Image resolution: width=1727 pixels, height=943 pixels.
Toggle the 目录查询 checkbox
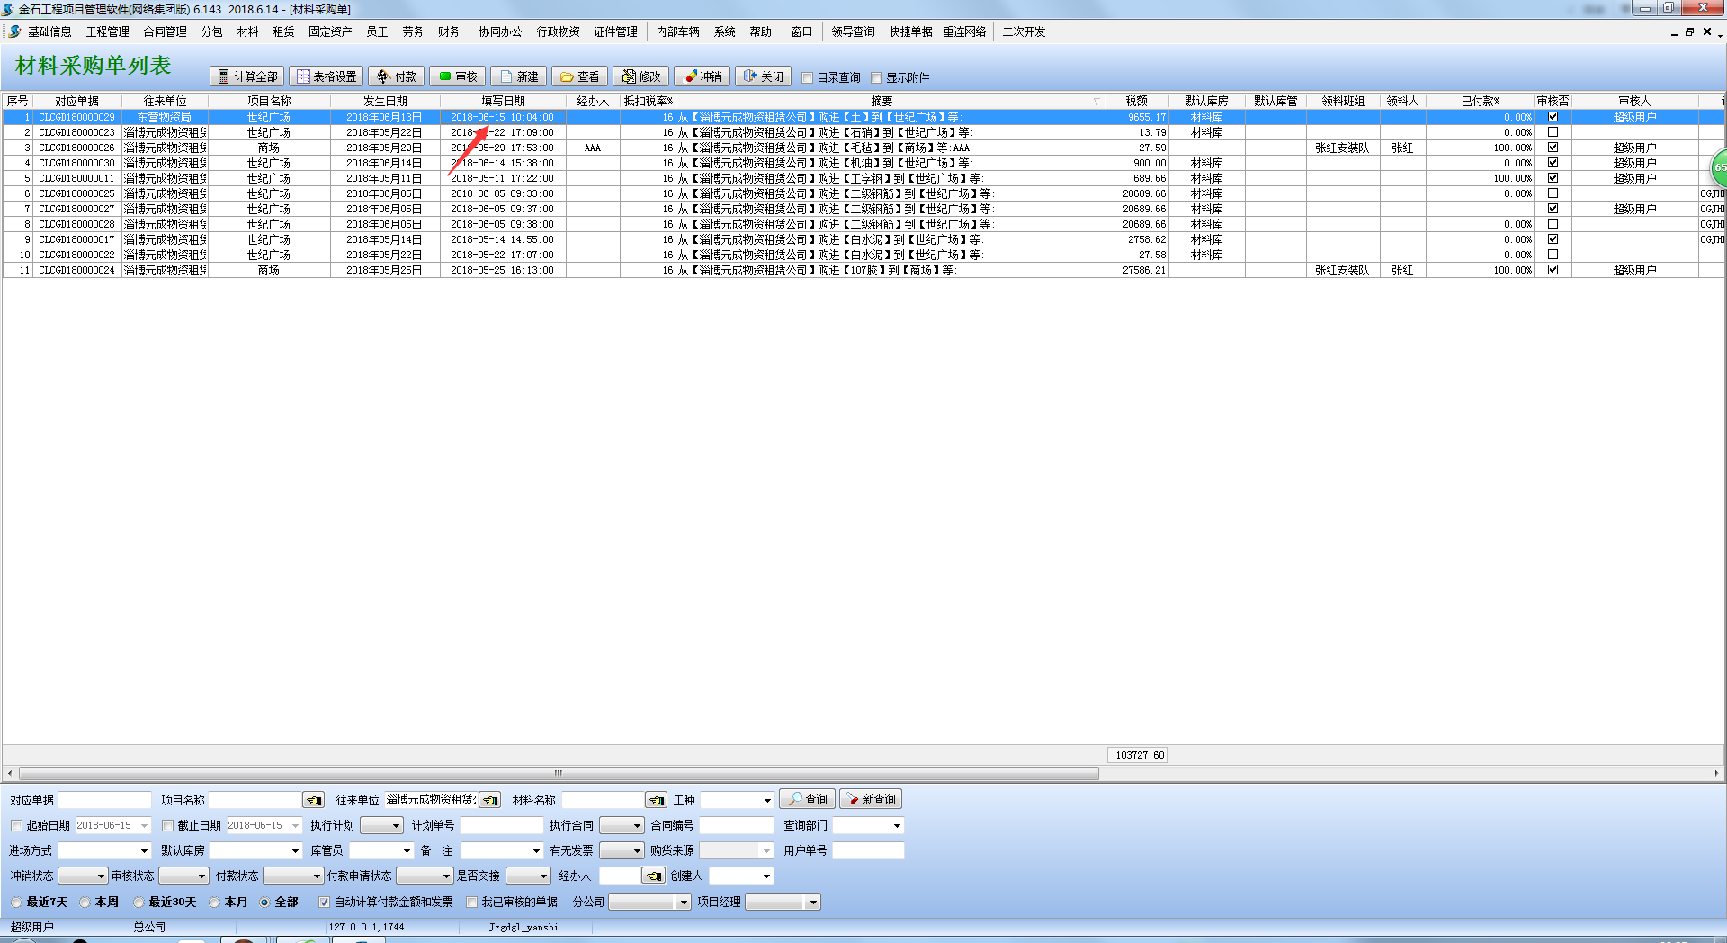808,78
